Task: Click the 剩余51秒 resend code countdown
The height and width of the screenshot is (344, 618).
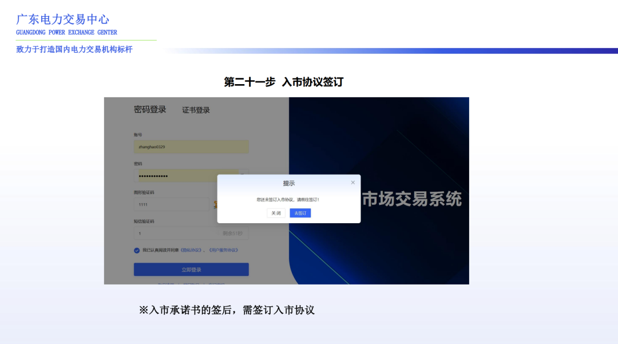Action: tap(231, 233)
